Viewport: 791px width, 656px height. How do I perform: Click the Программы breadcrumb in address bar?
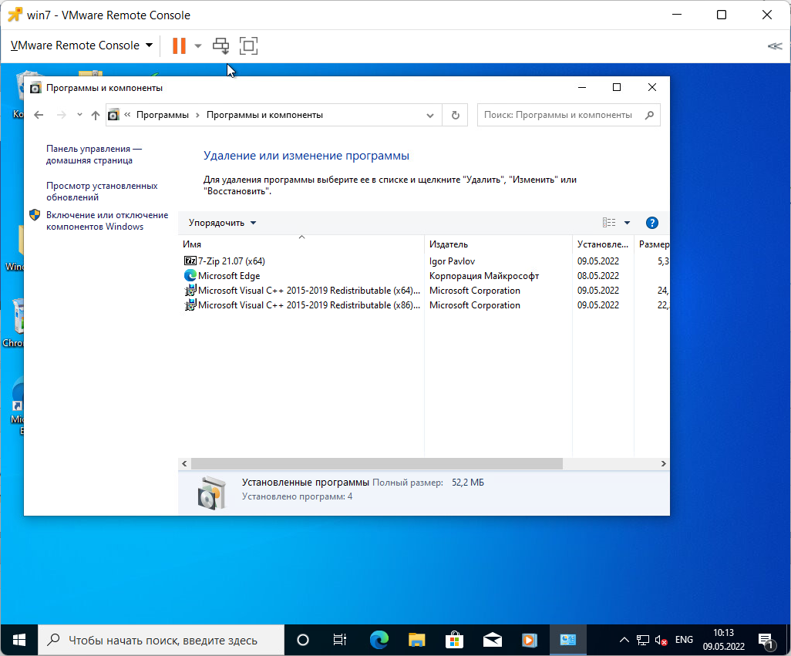(163, 115)
